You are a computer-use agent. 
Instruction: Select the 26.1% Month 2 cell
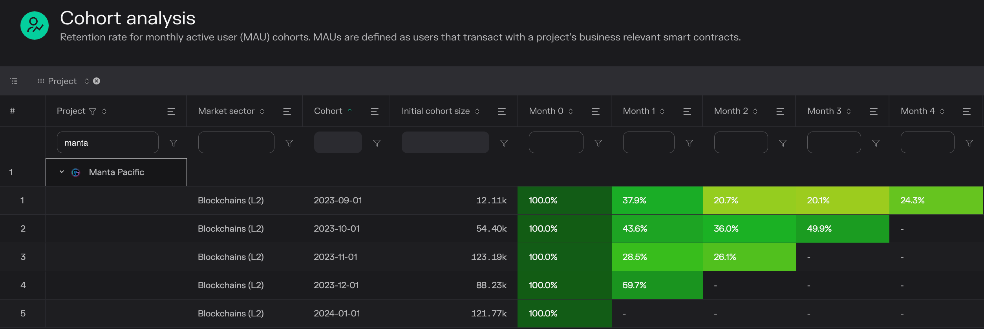click(749, 257)
